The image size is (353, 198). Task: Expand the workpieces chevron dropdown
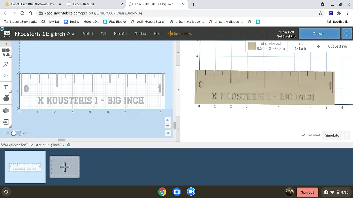click(64, 145)
